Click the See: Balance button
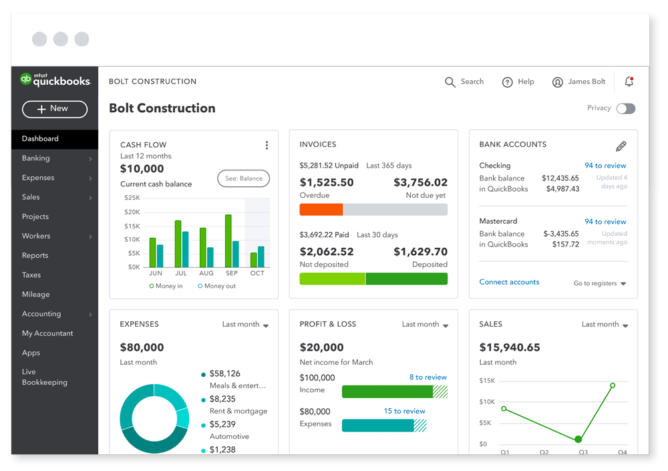668x471 pixels. [x=244, y=178]
